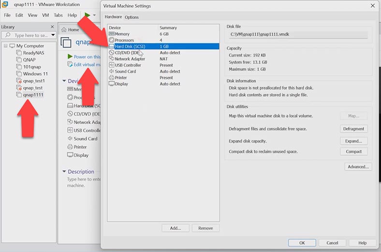Click the USB Controller icon in settings list
This screenshot has height=252, width=381.
pos(112,65)
